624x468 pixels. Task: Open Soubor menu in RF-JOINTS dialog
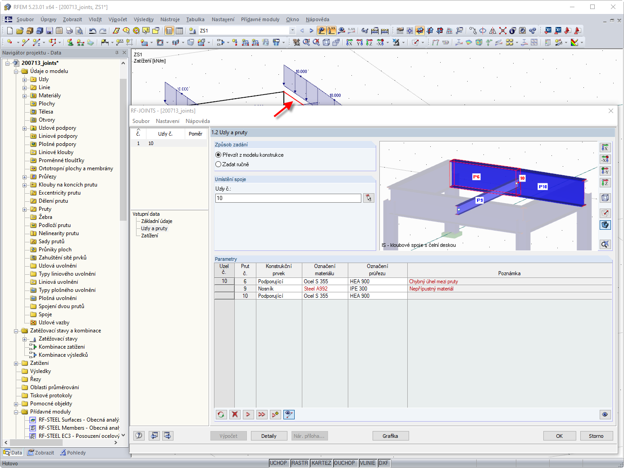tap(141, 121)
